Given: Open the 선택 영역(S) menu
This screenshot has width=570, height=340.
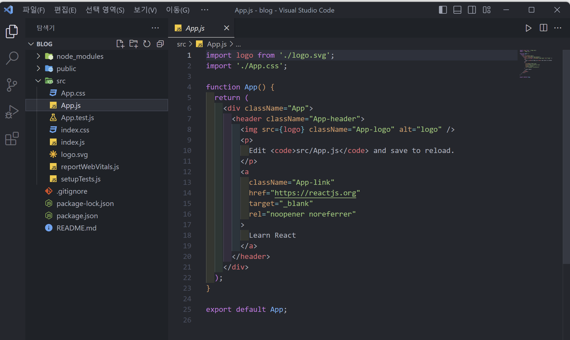Looking at the screenshot, I should coord(105,10).
